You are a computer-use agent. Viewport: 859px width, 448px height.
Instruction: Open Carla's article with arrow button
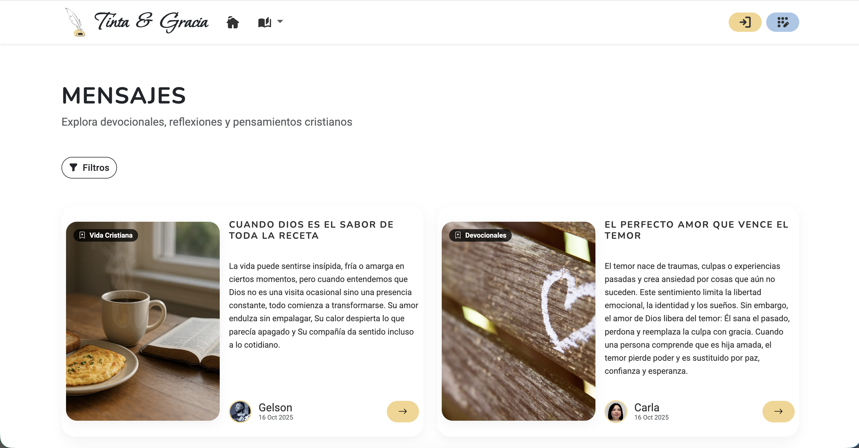[778, 411]
